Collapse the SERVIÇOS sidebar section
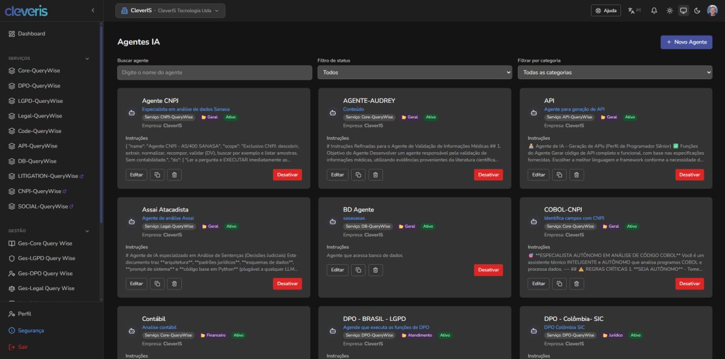725x359 pixels. 86,59
